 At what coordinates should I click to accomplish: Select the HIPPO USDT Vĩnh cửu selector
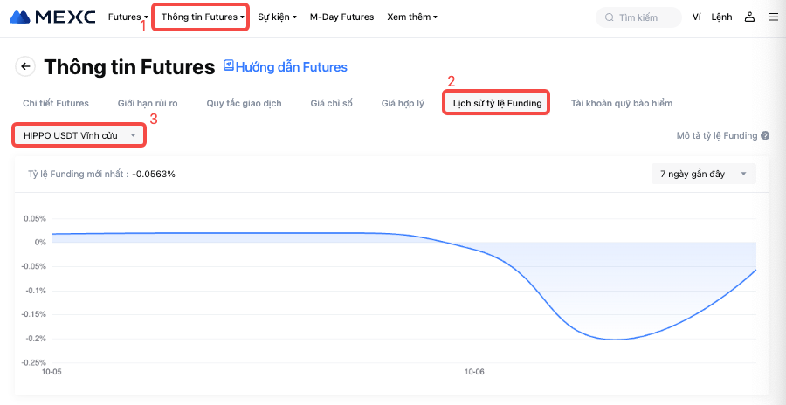coord(79,135)
